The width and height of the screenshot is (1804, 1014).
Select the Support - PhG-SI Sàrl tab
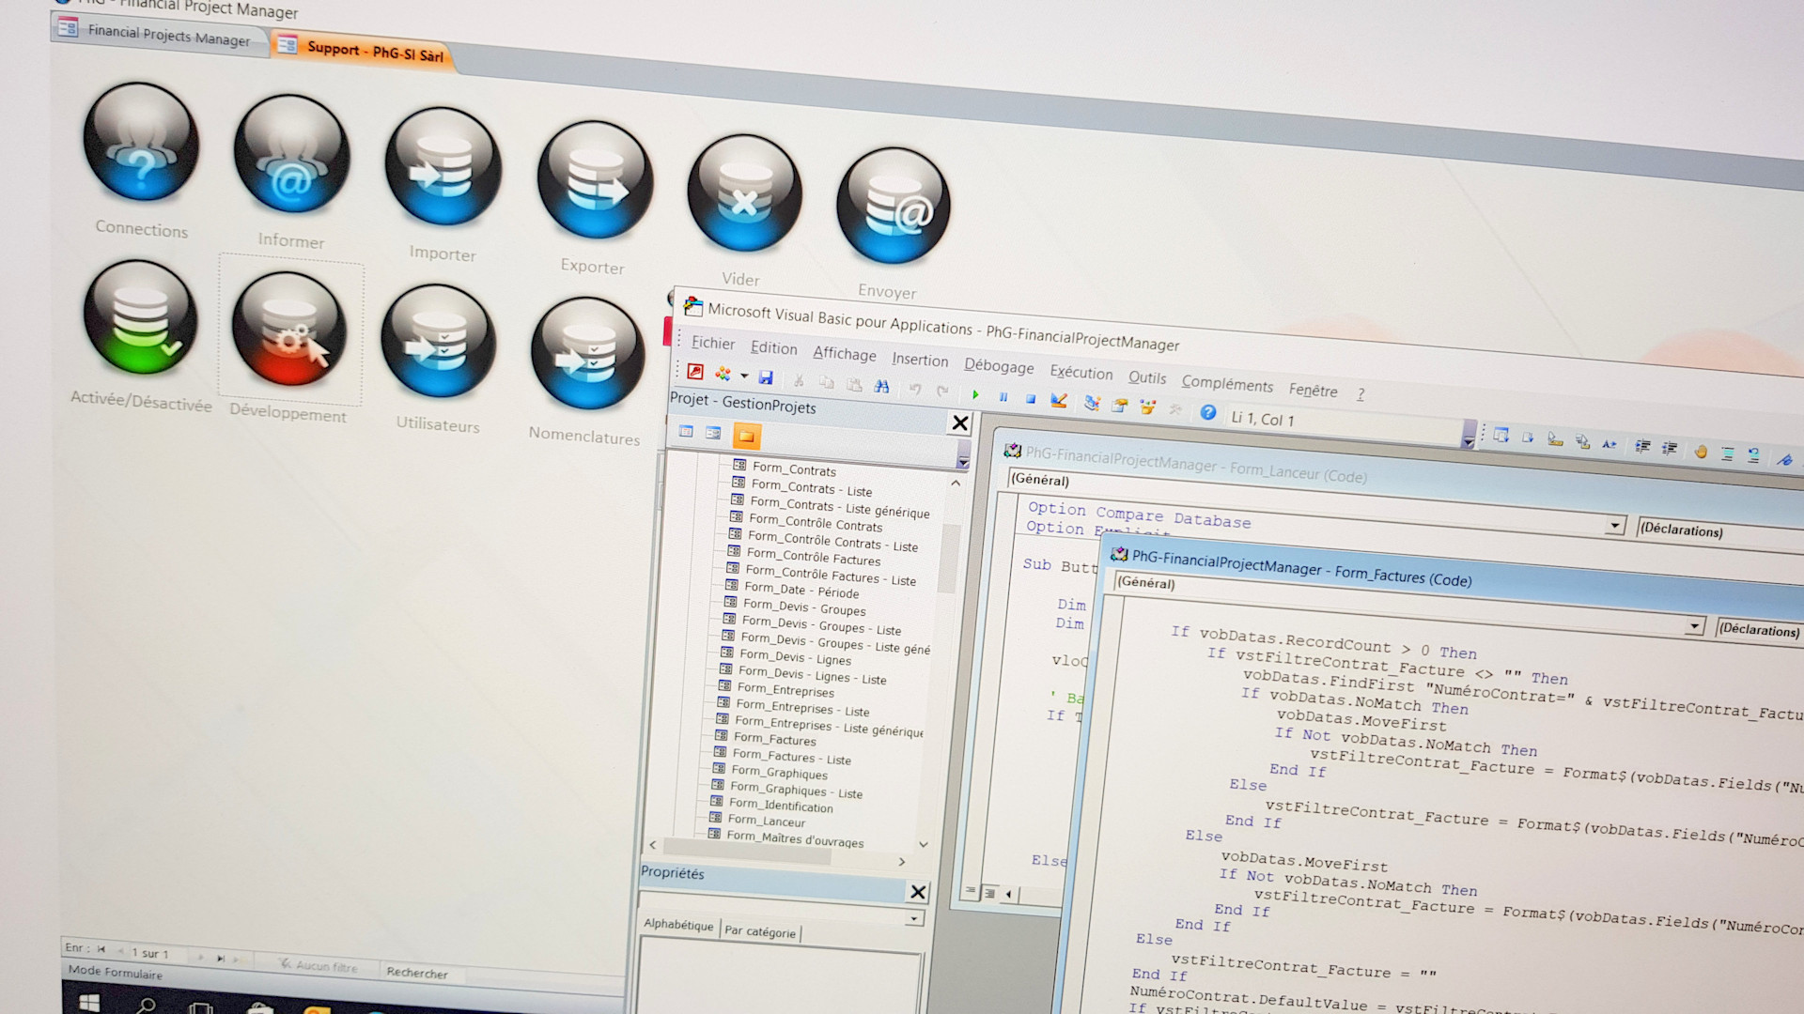(363, 50)
